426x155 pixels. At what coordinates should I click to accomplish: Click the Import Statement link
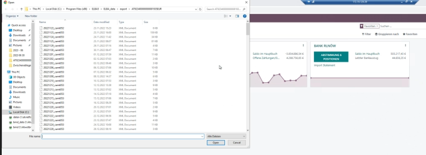click(x=324, y=65)
